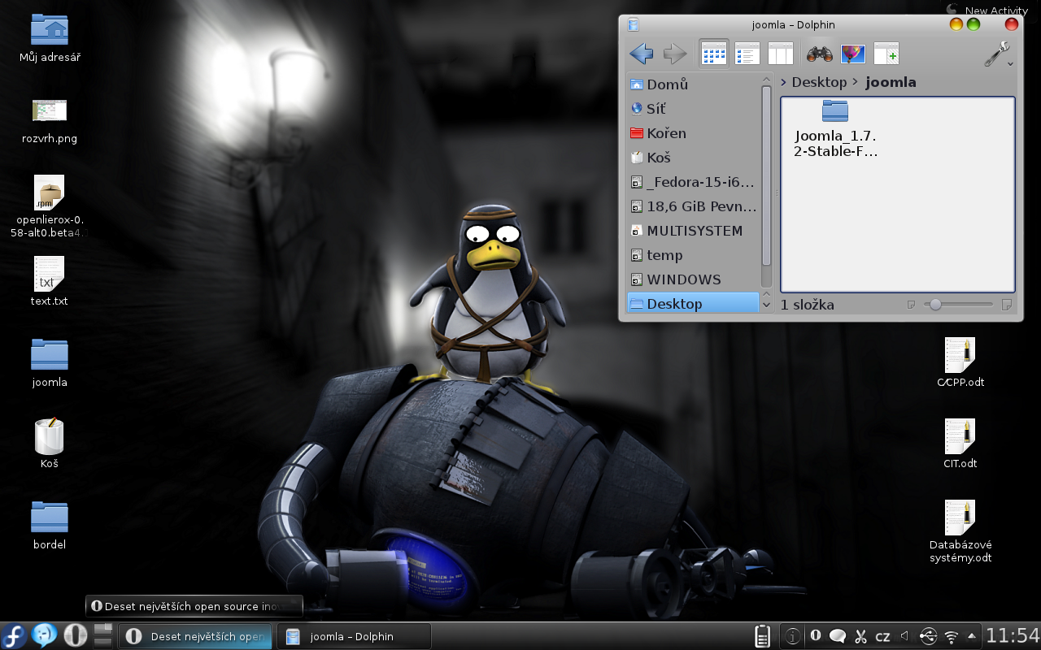The image size is (1041, 650).
Task: Go back with Dolphin's blue back arrow
Action: [x=642, y=54]
